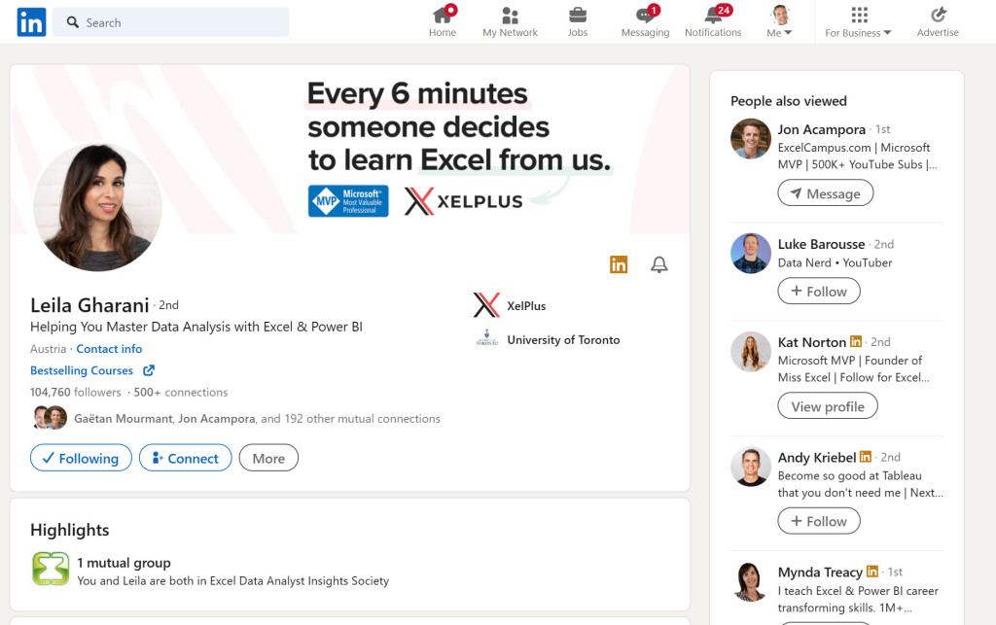Open the Contact info link
Image resolution: width=996 pixels, height=625 pixels.
[x=109, y=349]
